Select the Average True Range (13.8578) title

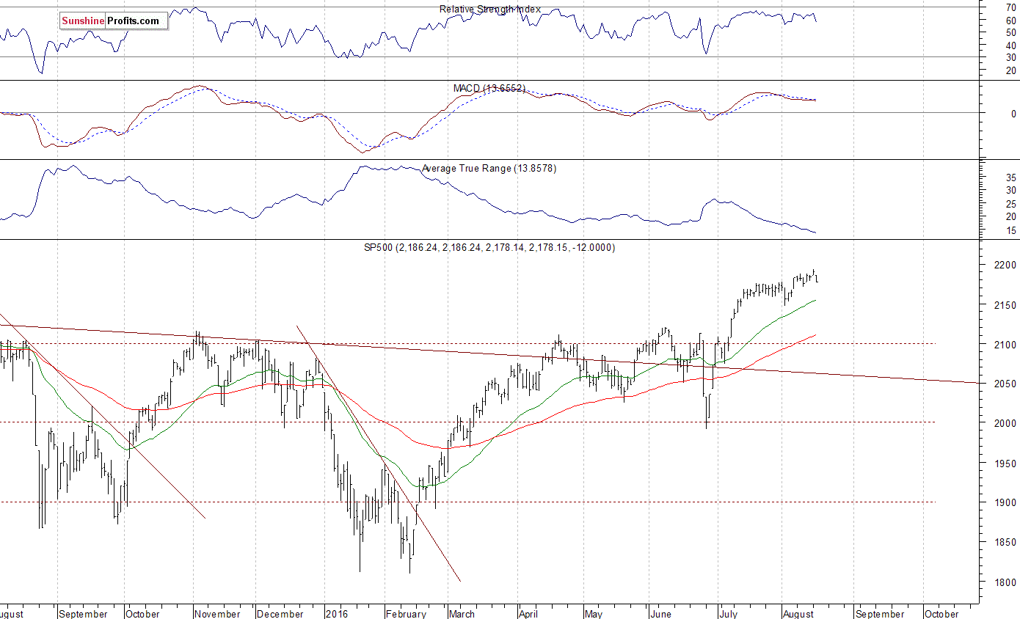(489, 169)
